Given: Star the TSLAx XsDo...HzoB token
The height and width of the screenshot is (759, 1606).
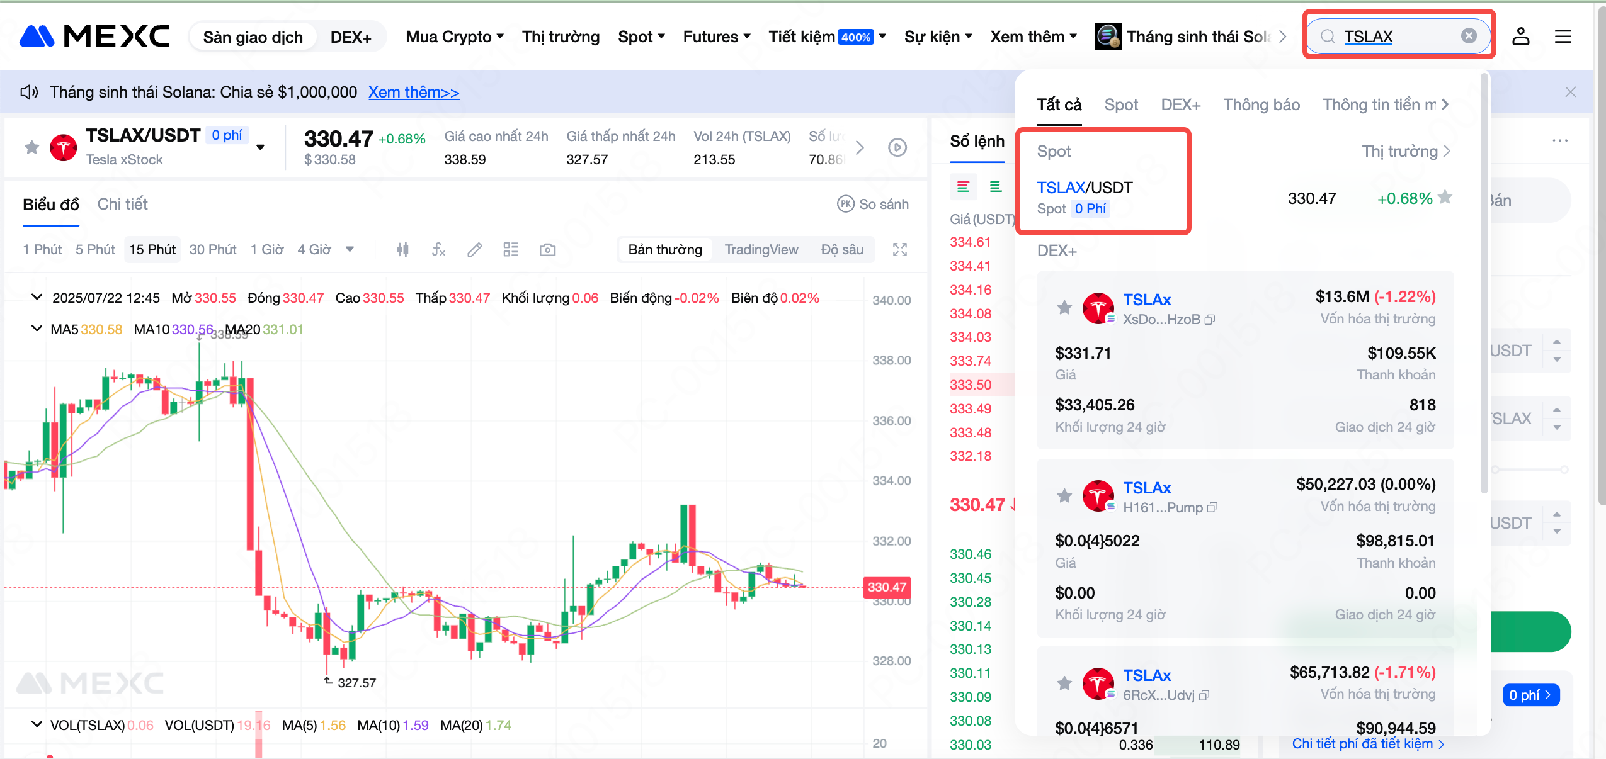Looking at the screenshot, I should click(1064, 308).
